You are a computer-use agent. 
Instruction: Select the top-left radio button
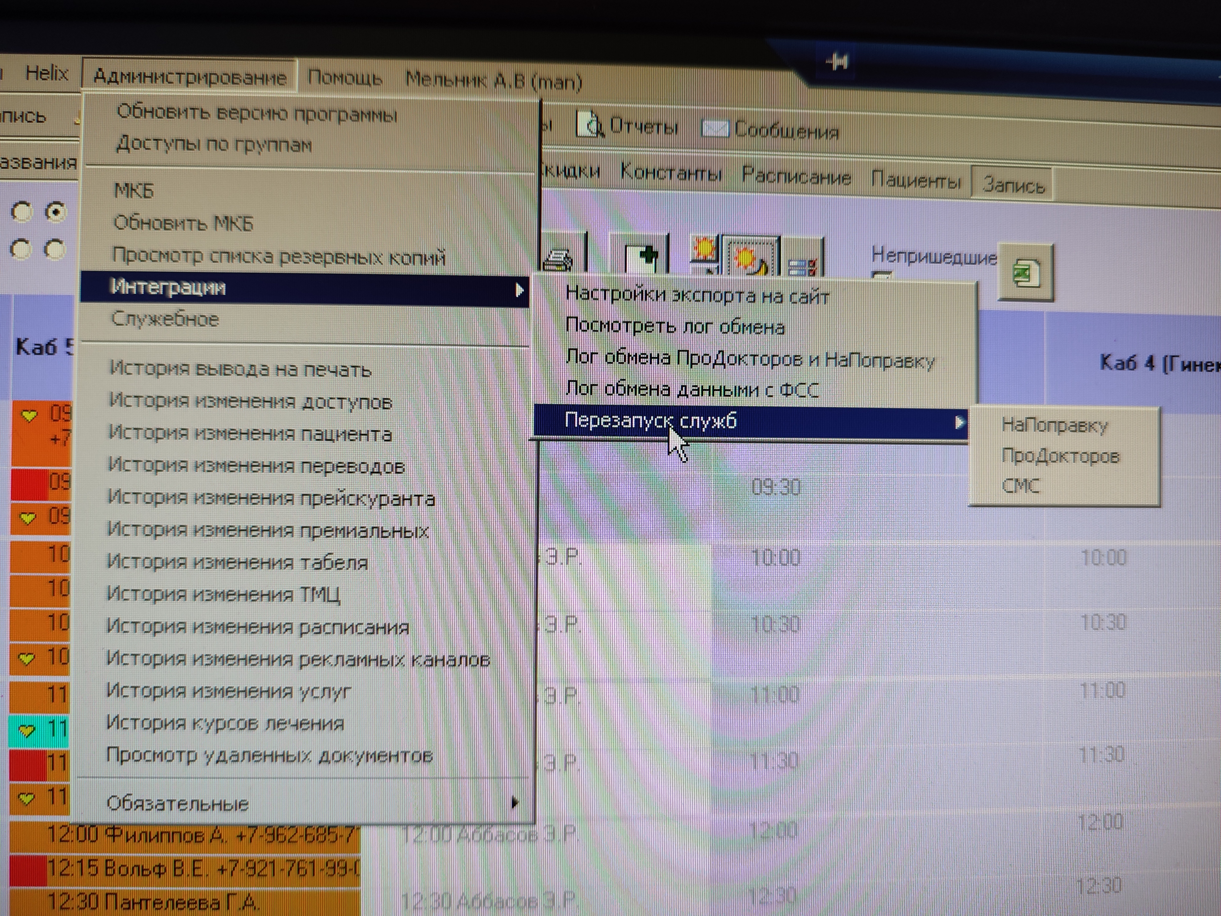(22, 212)
